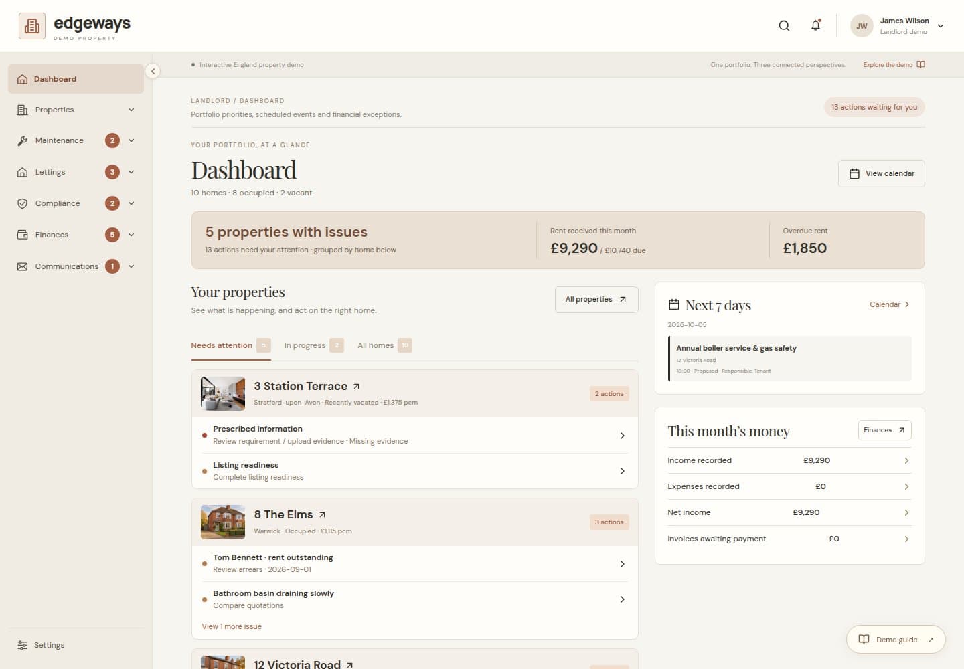Expand the Lettings submenu chevron
This screenshot has height=669, width=964.
[131, 172]
